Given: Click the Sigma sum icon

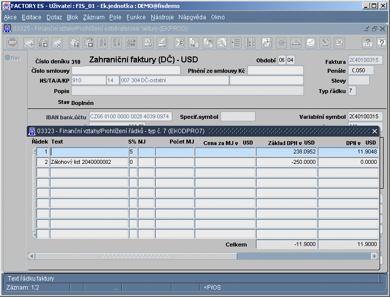Looking at the screenshot, I should [x=325, y=43].
